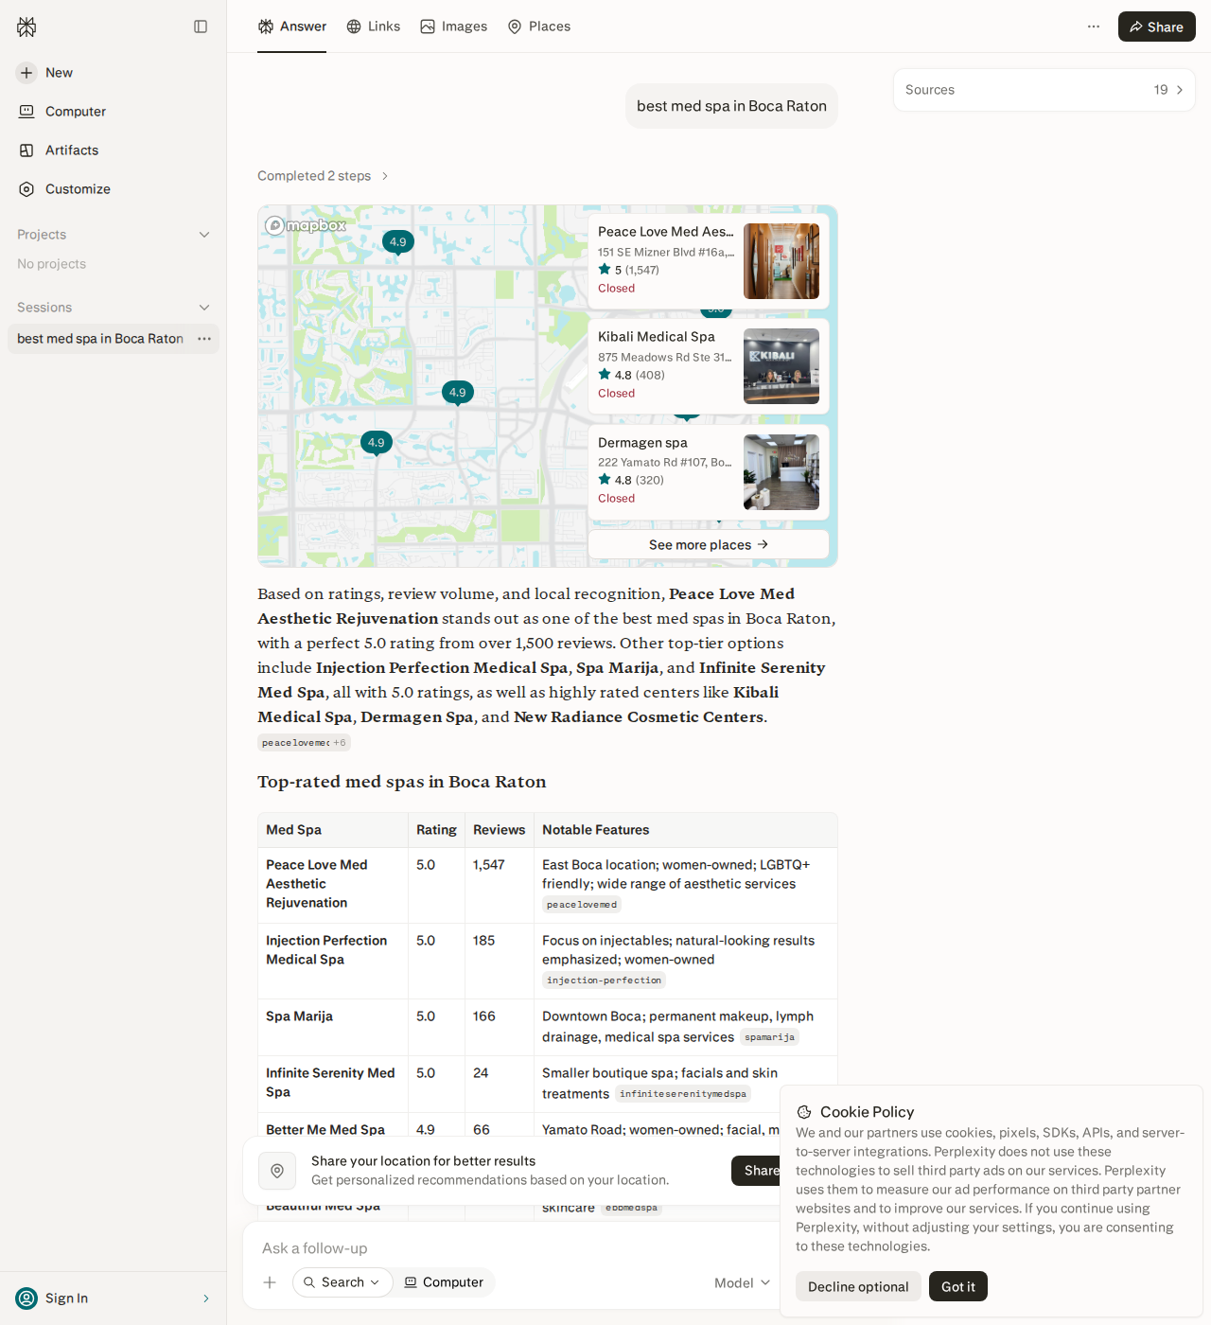
Task: Click the Perplexity logo icon
Action: [x=26, y=26]
